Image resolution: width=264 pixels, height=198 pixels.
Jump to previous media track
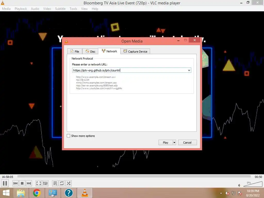[x=15, y=183]
